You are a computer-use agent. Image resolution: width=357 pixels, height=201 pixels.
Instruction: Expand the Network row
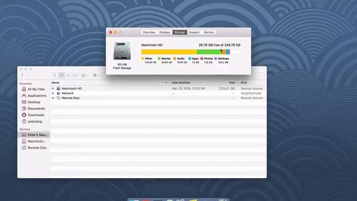coord(53,93)
